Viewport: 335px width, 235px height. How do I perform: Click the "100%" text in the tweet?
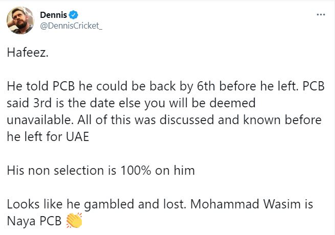(x=130, y=171)
